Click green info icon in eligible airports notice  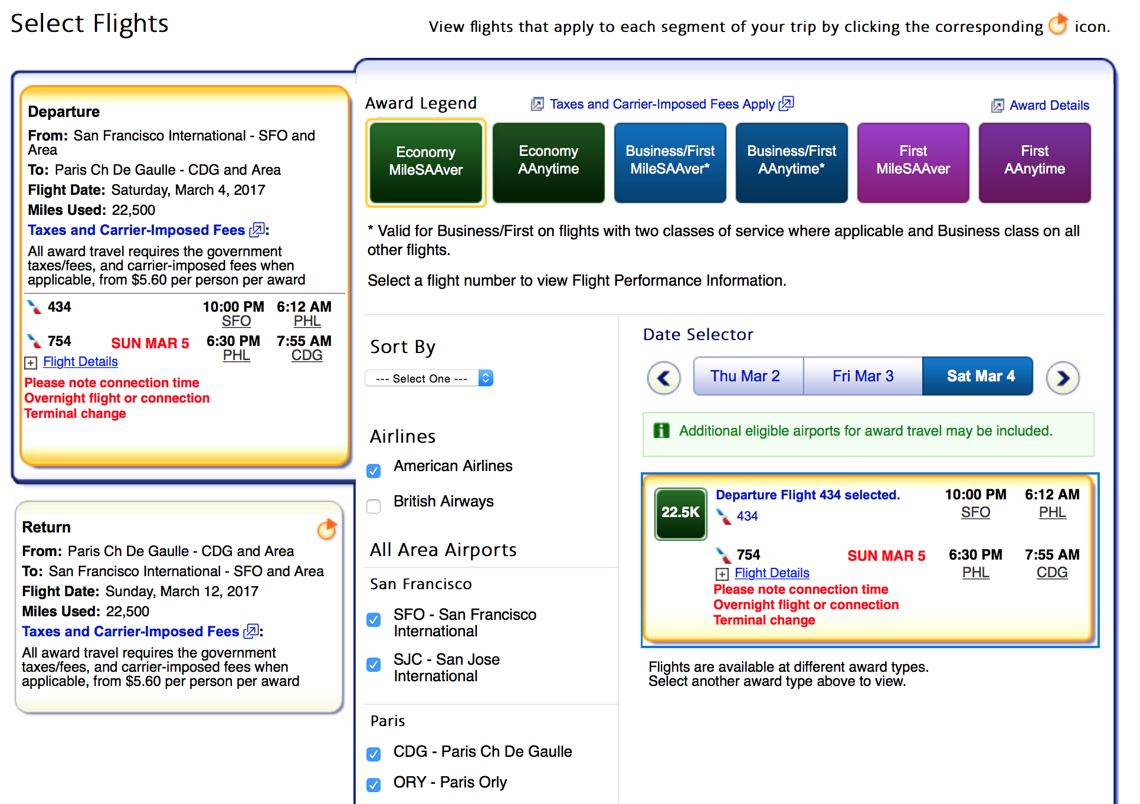(661, 431)
